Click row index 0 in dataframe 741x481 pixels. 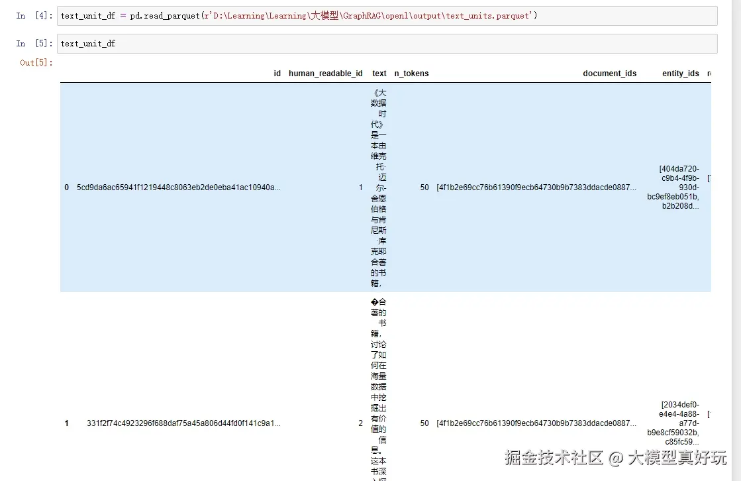click(67, 187)
